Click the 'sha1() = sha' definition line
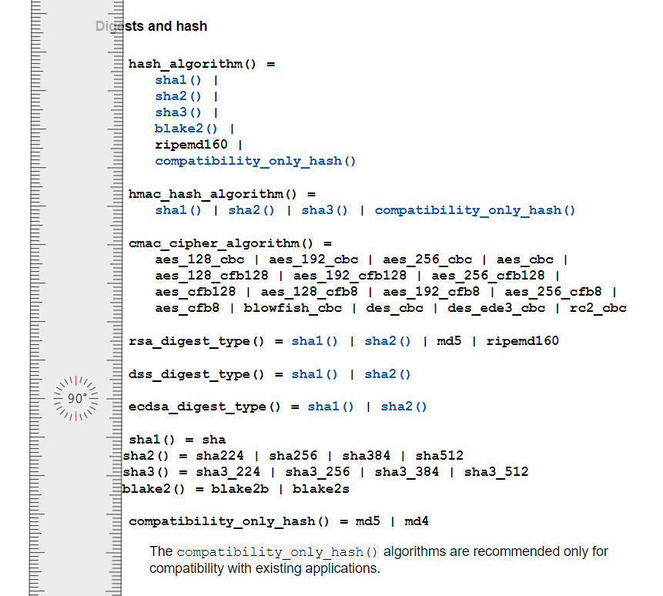 [x=177, y=440]
